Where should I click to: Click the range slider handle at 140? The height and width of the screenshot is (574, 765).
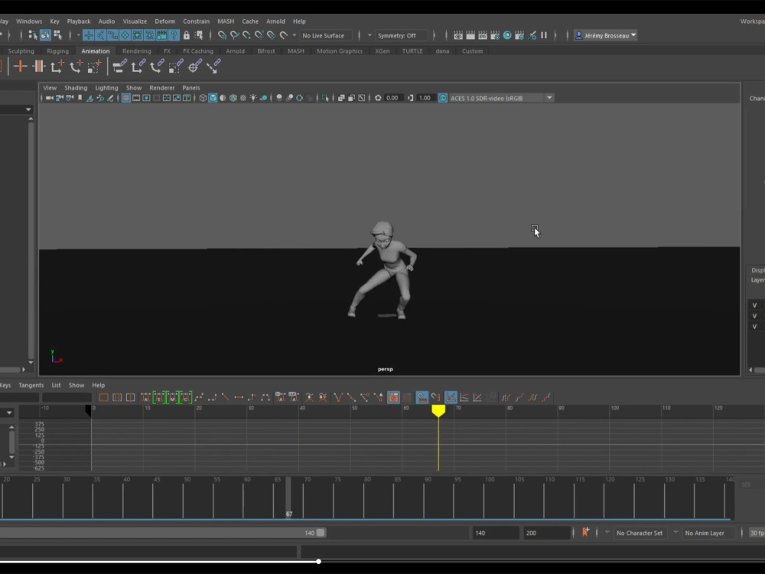[x=321, y=533]
